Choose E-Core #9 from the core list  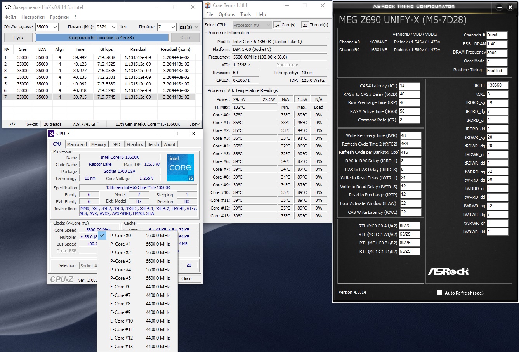point(137,312)
